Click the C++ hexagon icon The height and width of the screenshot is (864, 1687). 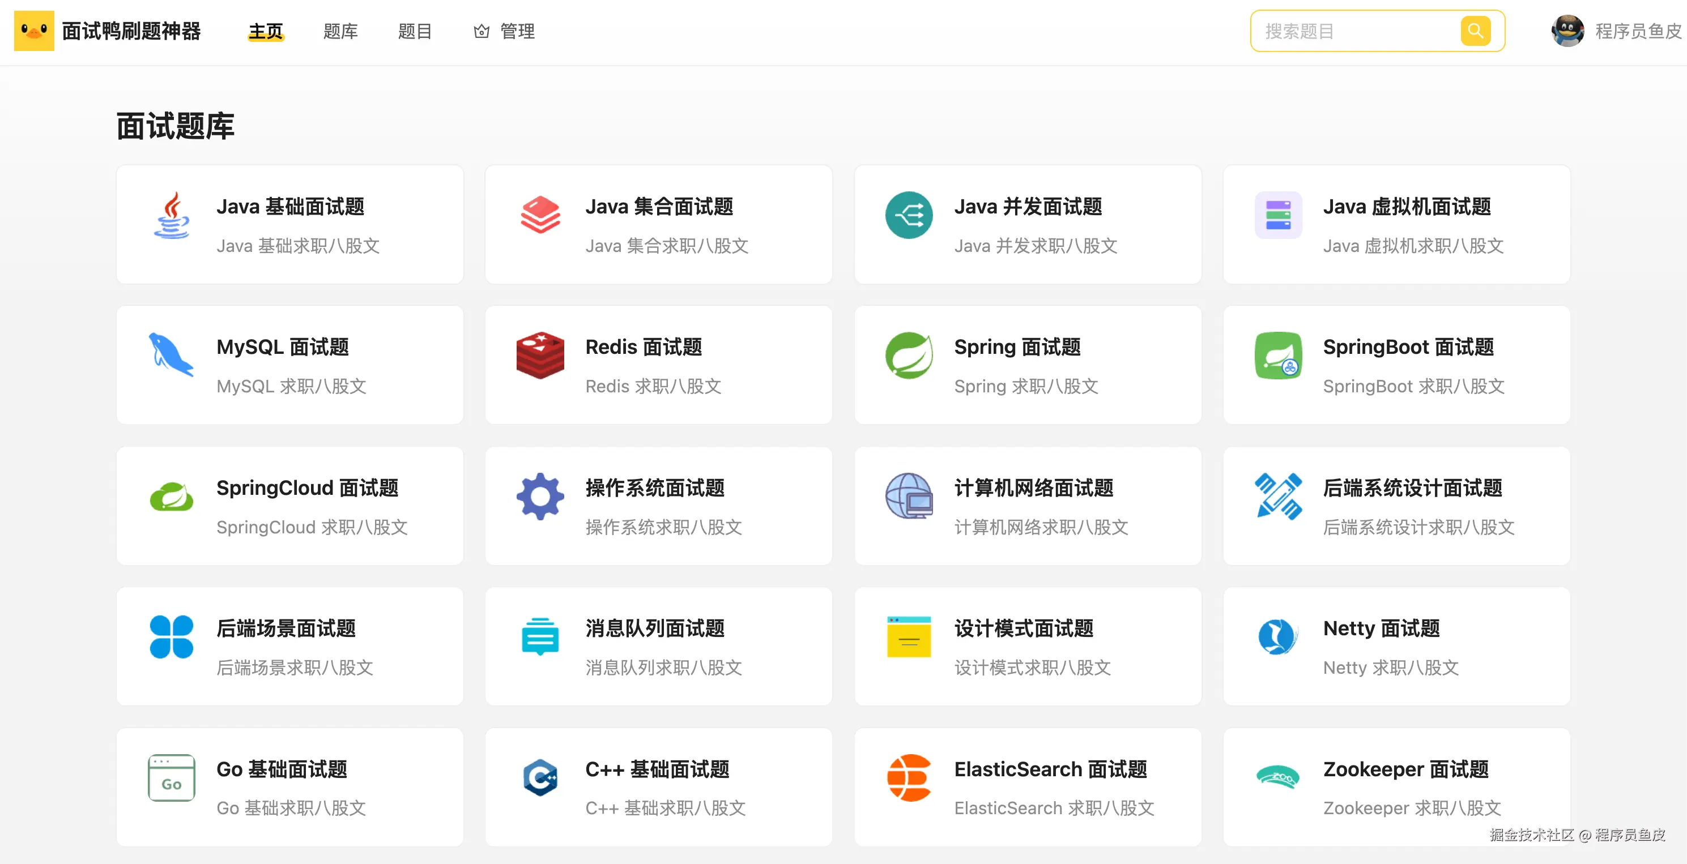click(x=540, y=777)
